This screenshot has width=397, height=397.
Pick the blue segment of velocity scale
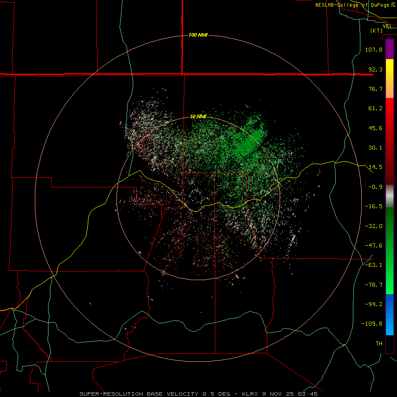(x=390, y=315)
